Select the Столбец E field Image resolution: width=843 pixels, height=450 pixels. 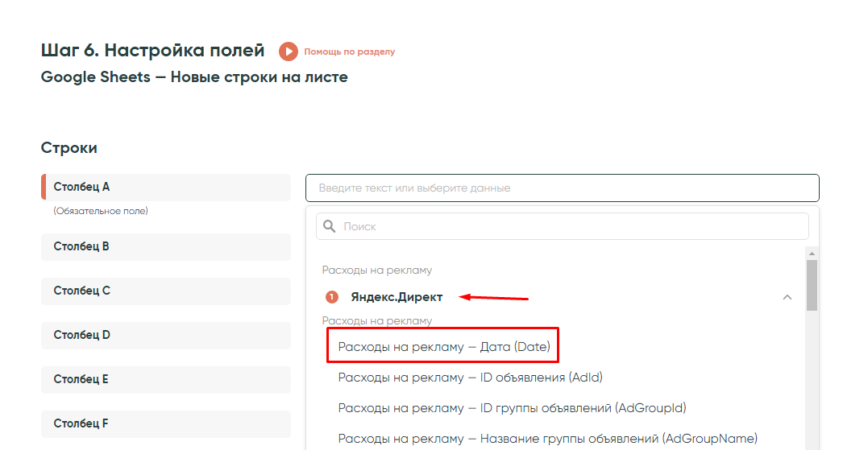coord(166,379)
